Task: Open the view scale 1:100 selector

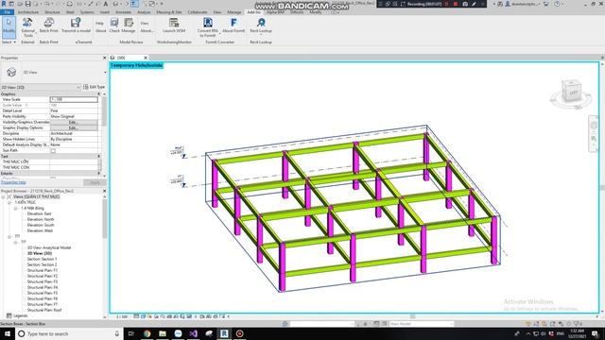Action: pos(122,316)
